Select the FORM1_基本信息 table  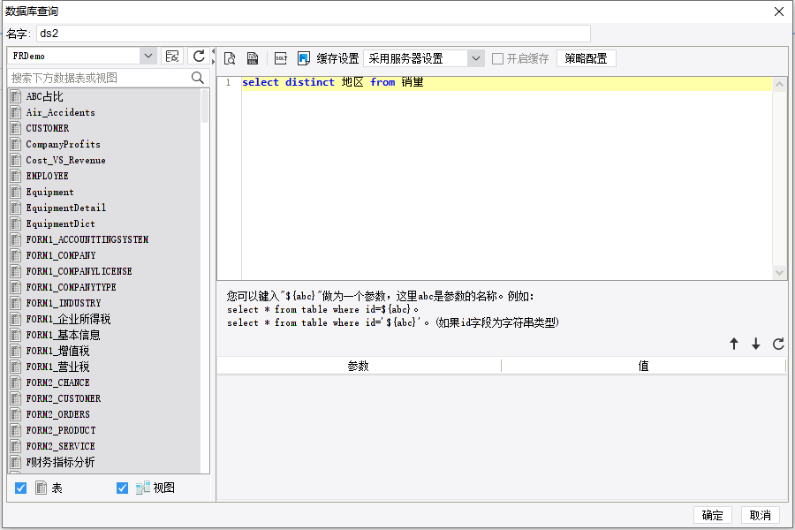click(x=64, y=335)
